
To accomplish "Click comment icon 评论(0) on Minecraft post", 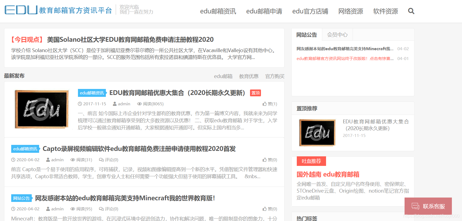I will coord(109,209).
